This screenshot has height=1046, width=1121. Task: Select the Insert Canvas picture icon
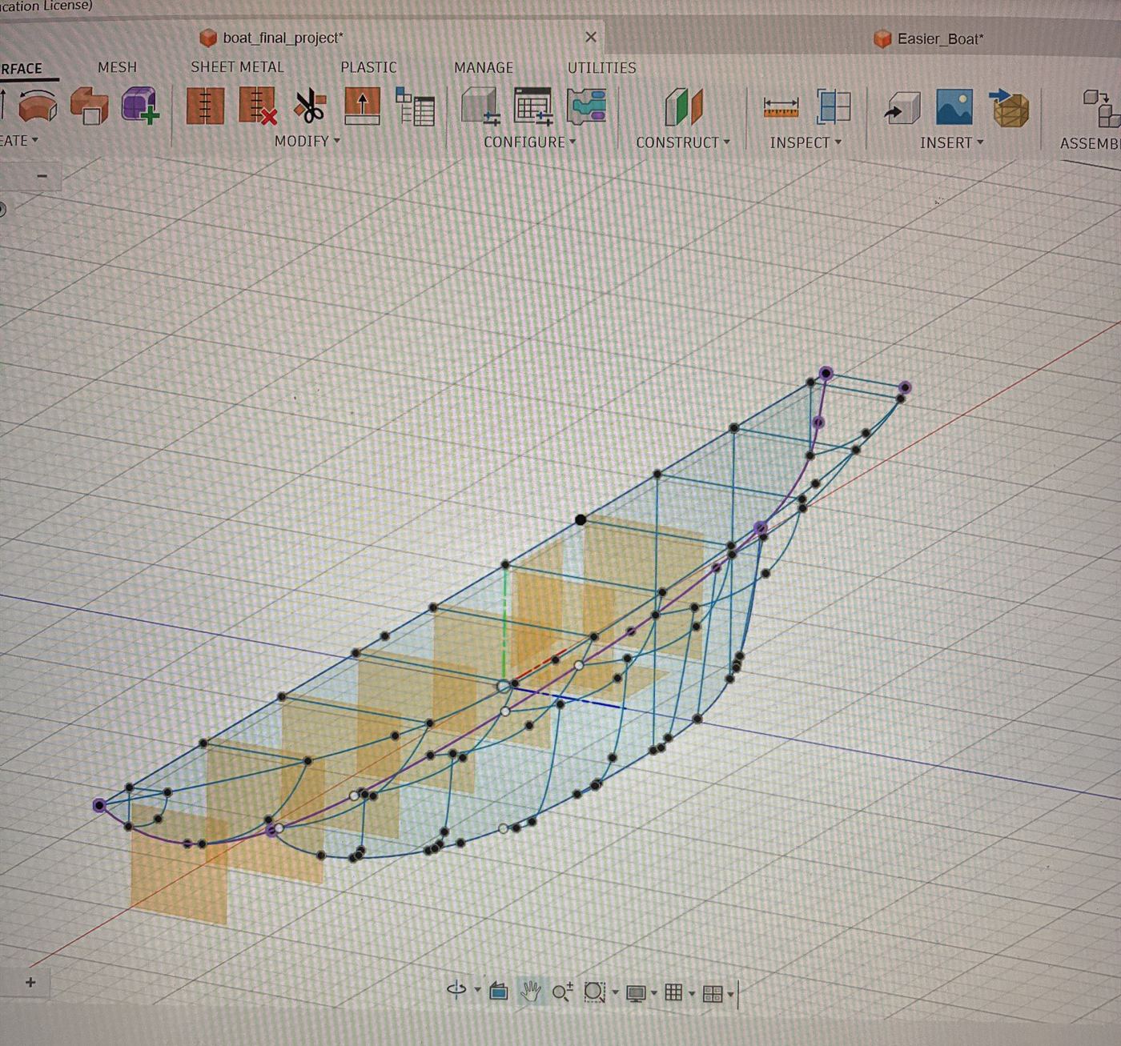[954, 107]
